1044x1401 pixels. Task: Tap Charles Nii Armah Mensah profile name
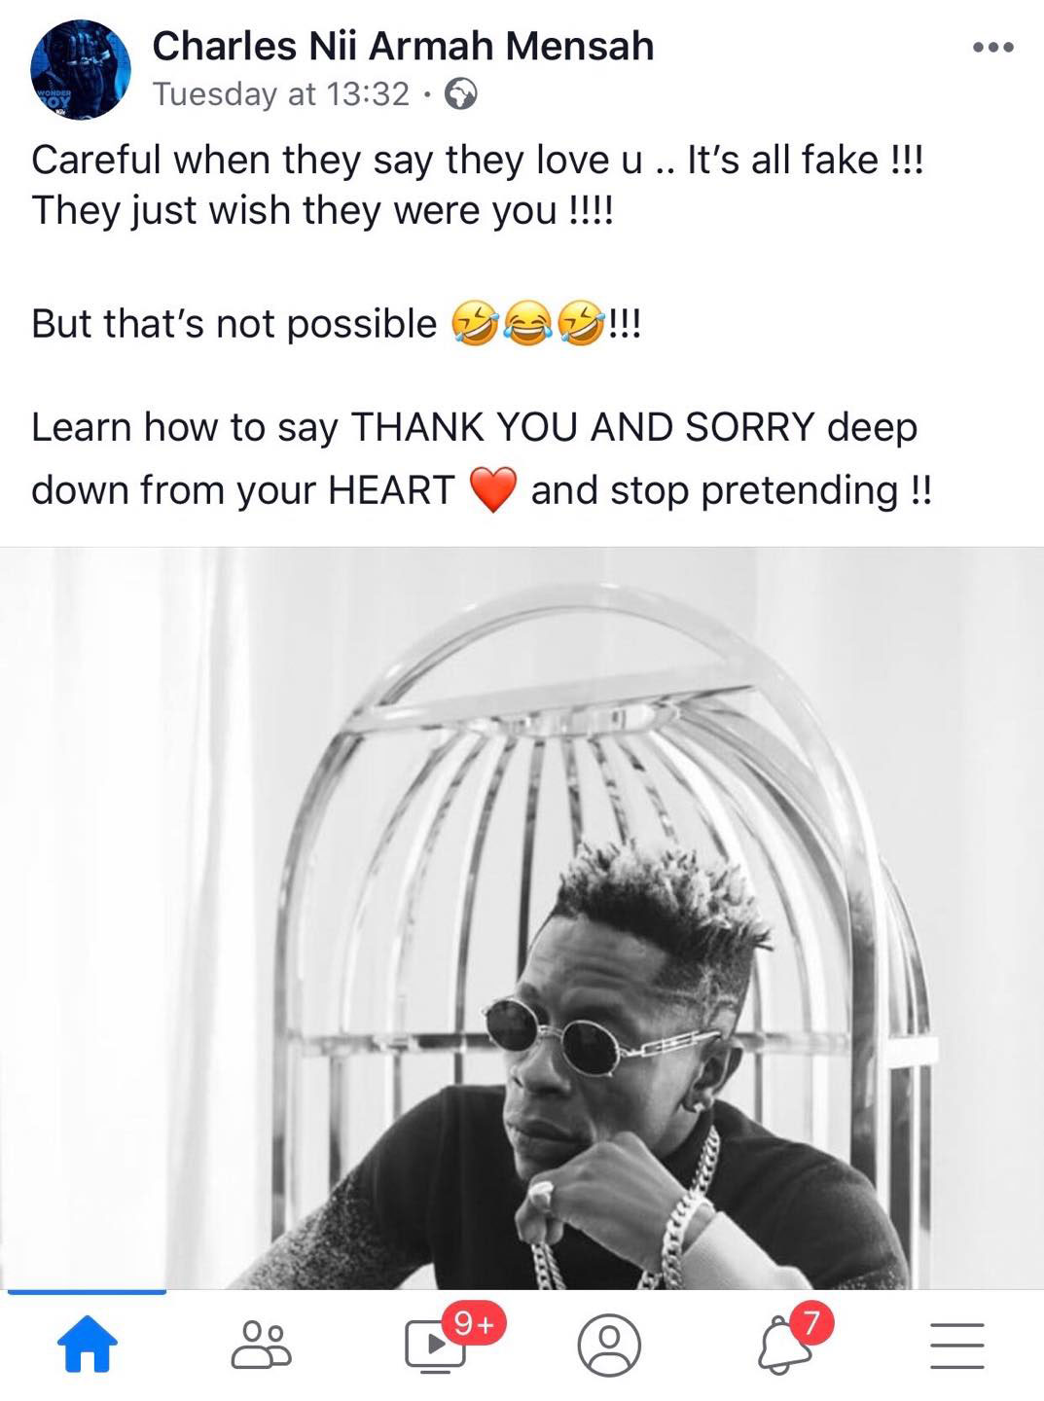tap(403, 46)
